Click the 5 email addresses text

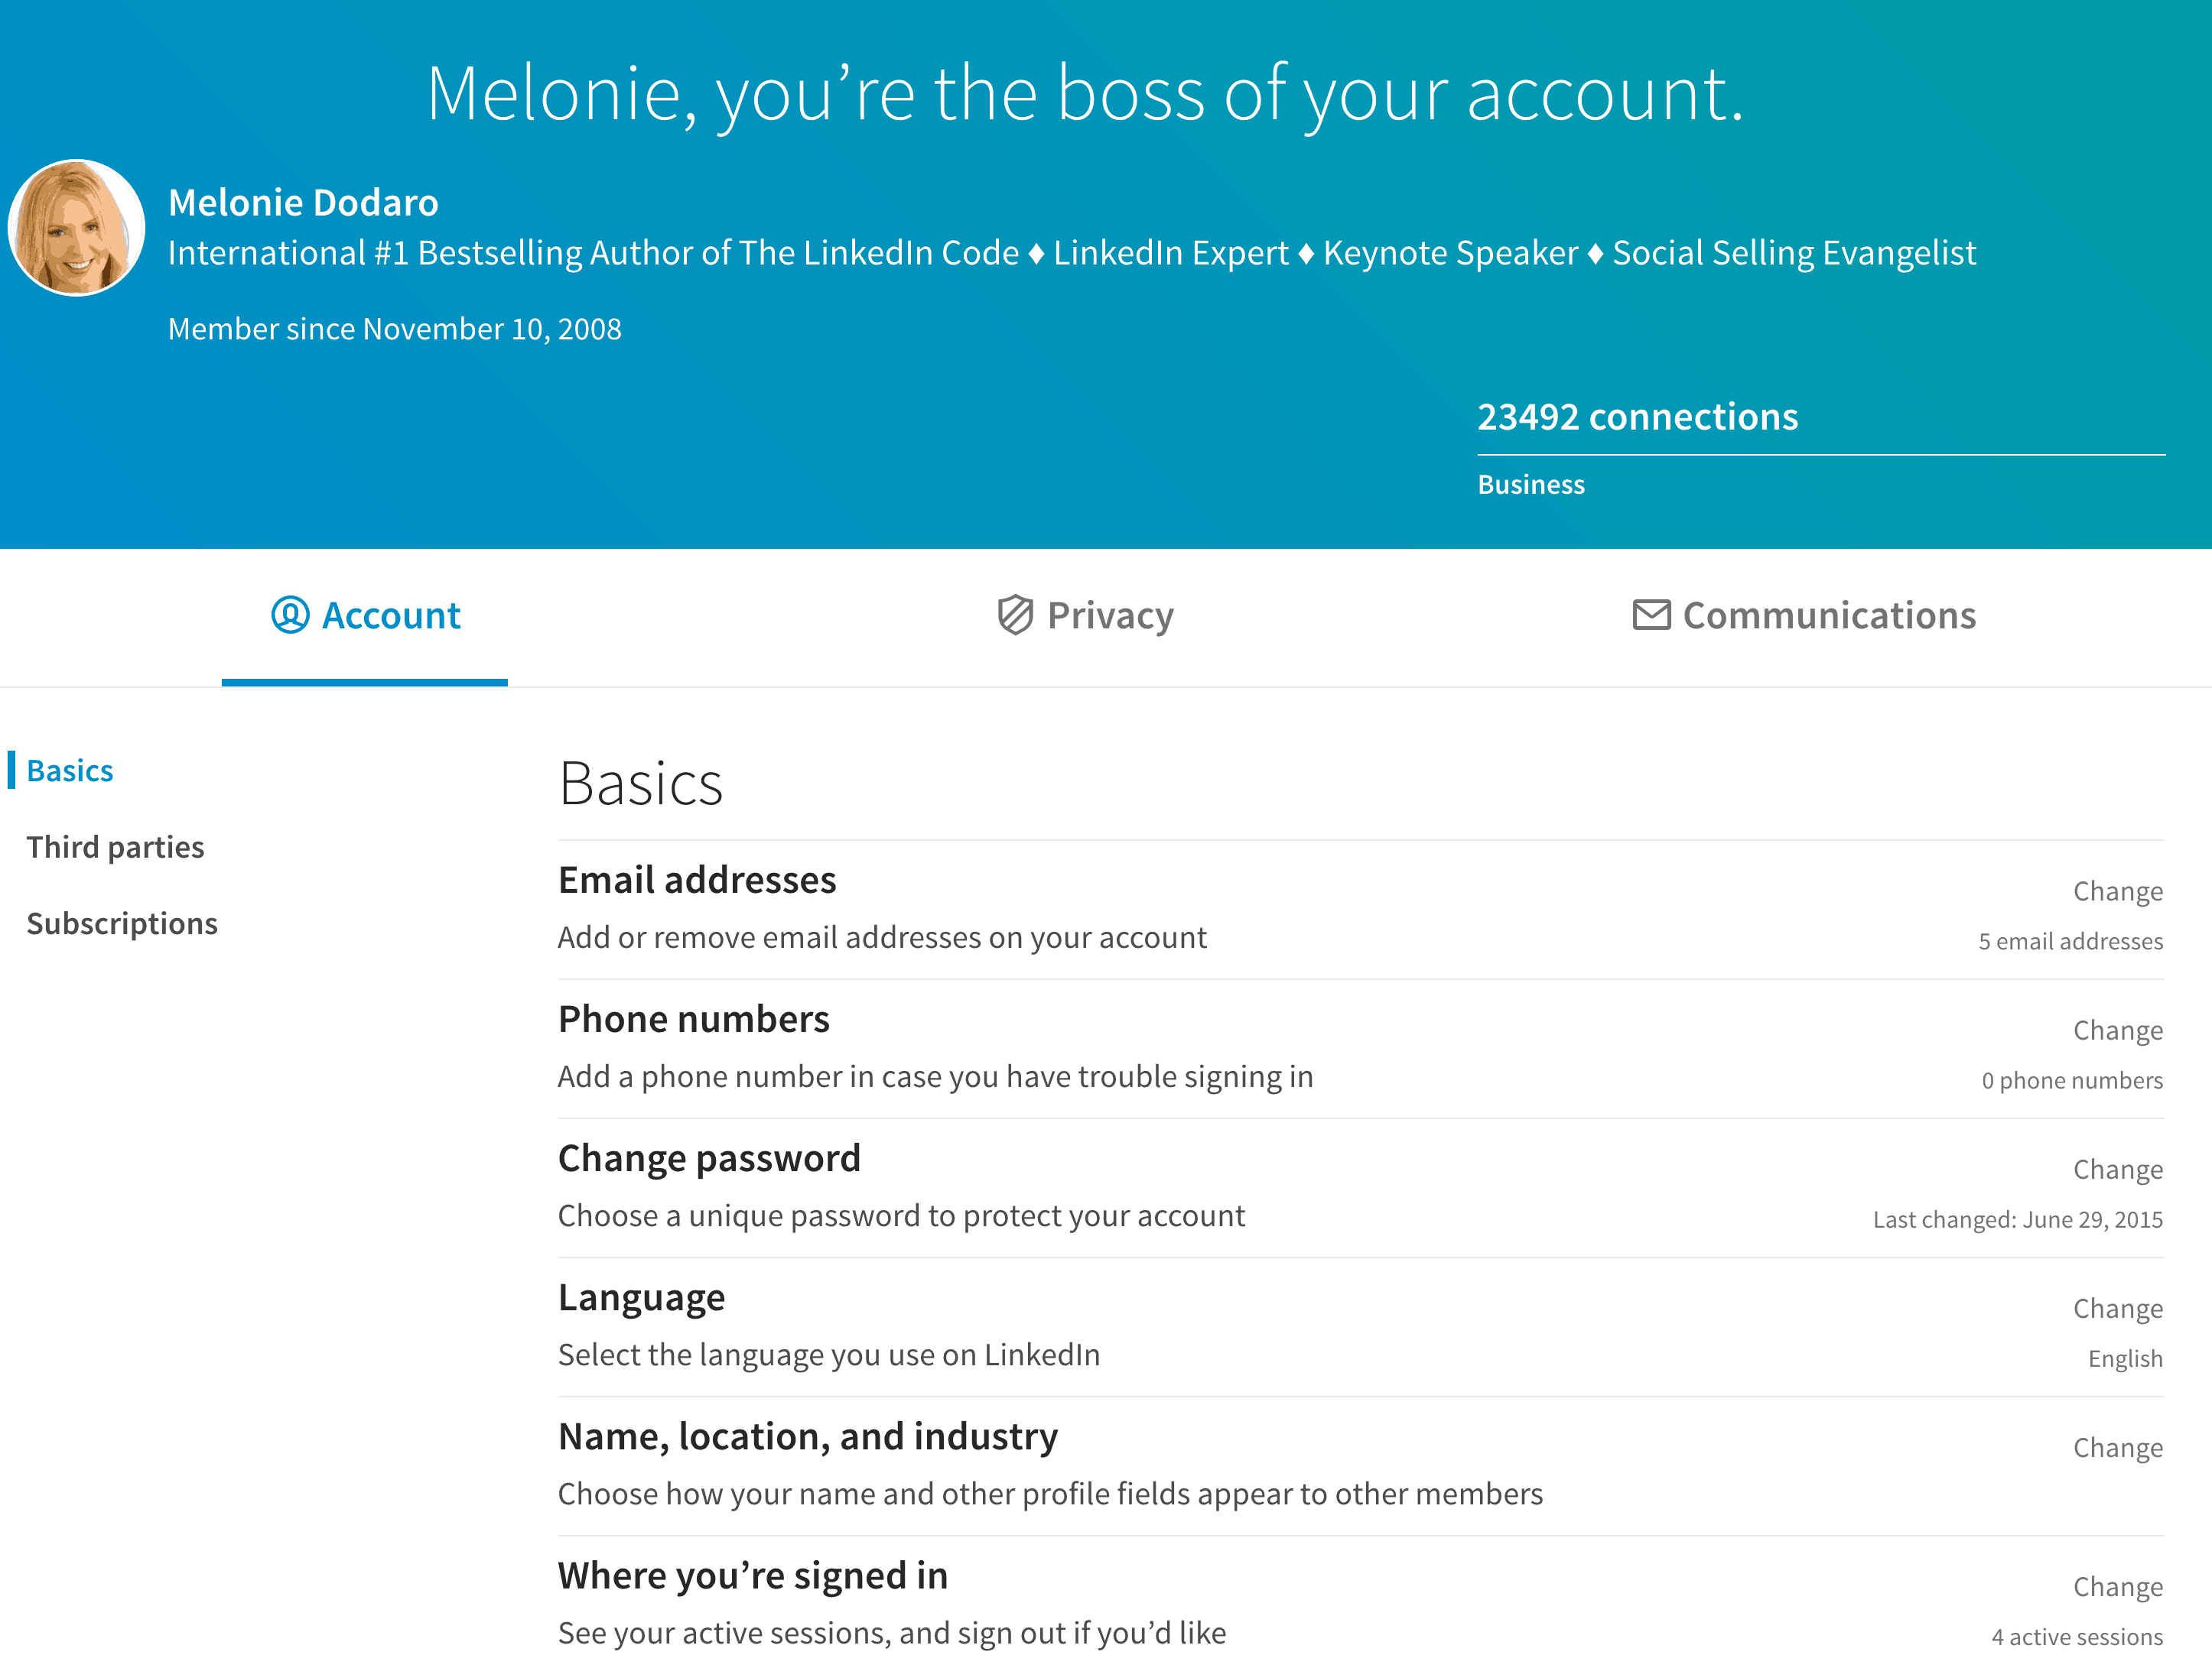point(2070,940)
